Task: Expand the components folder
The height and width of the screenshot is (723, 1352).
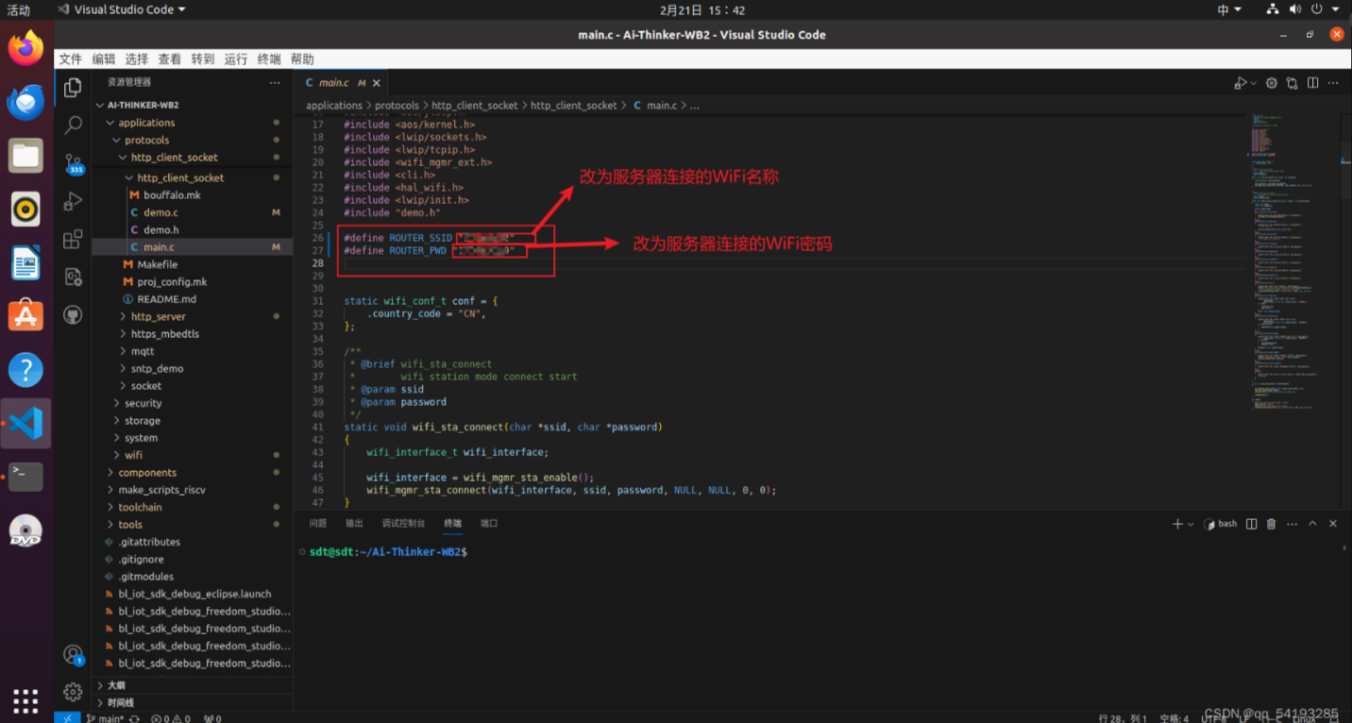Action: point(192,472)
